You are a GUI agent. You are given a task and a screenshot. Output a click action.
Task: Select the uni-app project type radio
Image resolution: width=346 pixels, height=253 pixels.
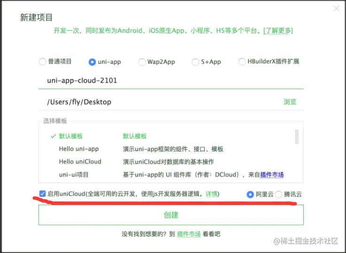tap(92, 62)
